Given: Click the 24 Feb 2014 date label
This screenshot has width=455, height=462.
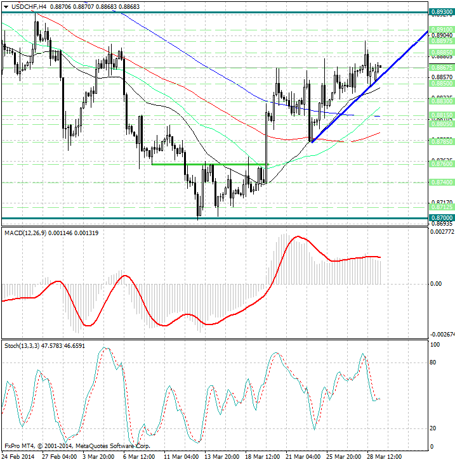Looking at the screenshot, I should pyautogui.click(x=18, y=457).
